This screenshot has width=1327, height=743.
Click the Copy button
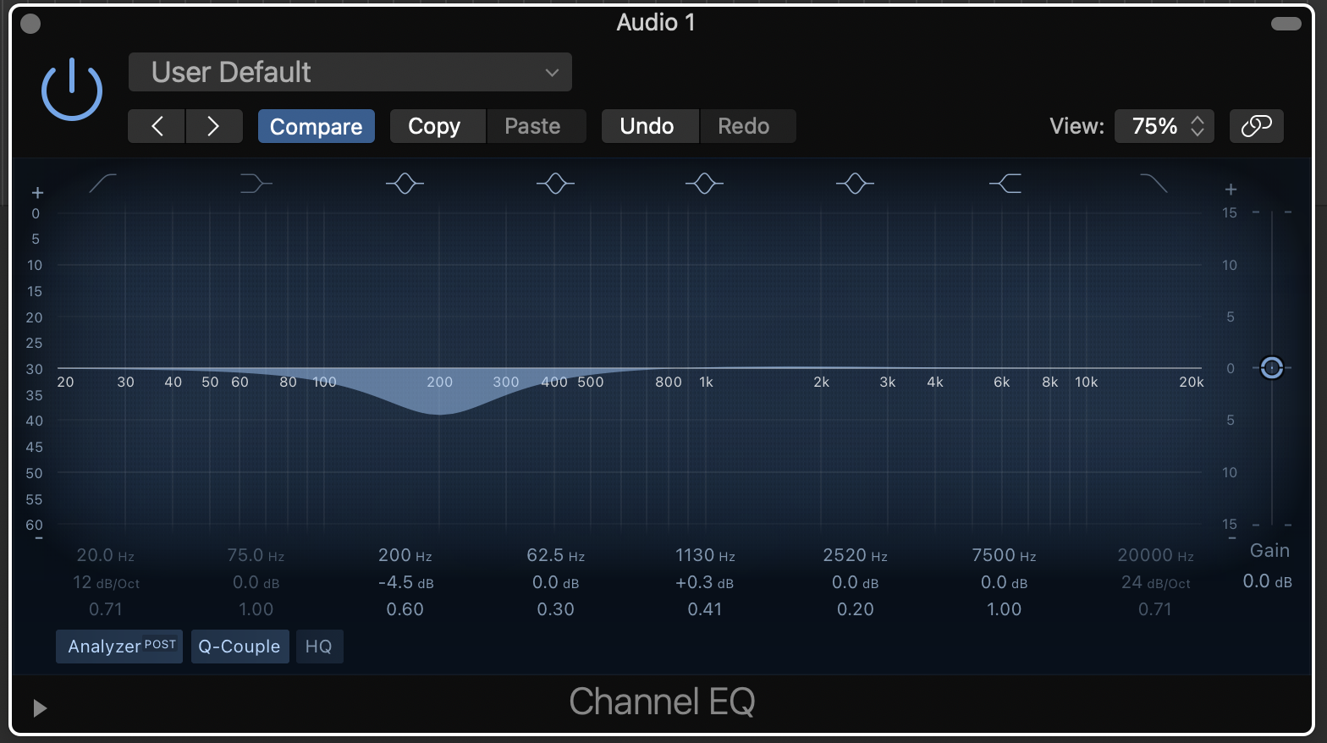tap(434, 126)
